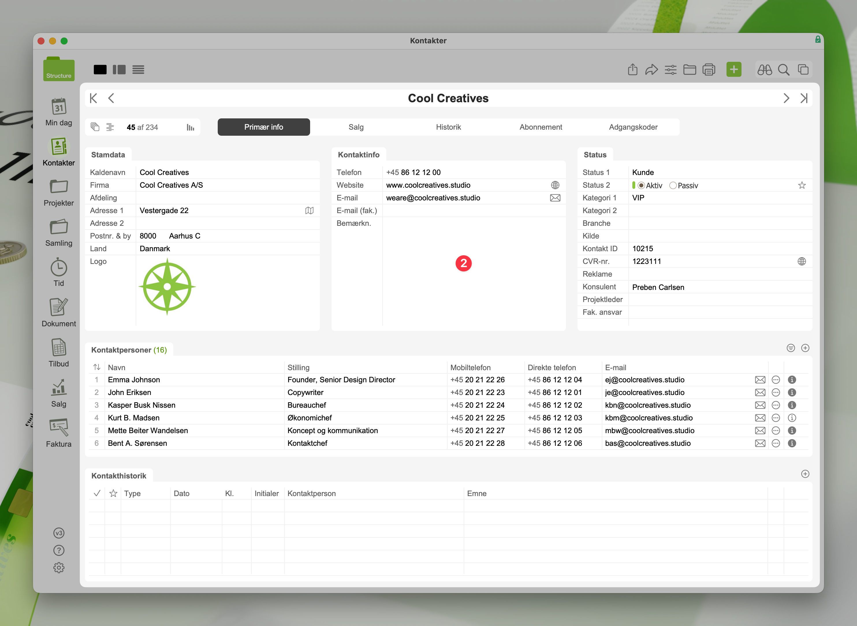Open info icon for Kurt B. Madsen
This screenshot has width=857, height=626.
click(x=792, y=418)
